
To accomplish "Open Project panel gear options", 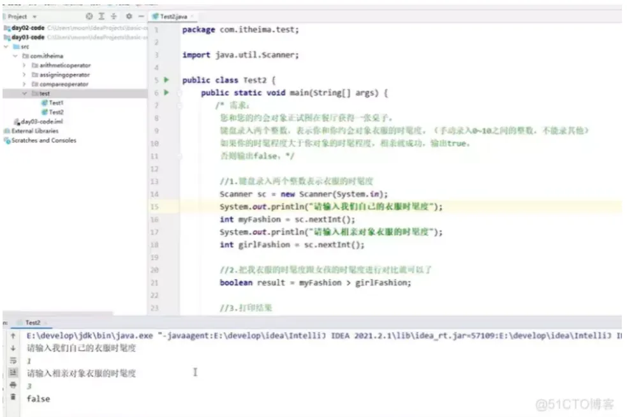I will (129, 16).
